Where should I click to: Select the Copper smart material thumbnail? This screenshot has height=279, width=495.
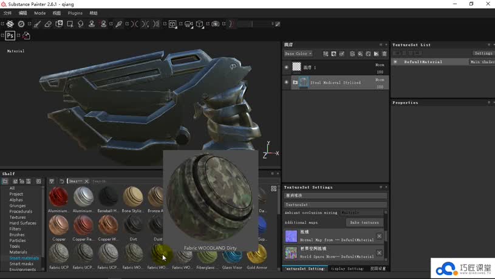59,225
